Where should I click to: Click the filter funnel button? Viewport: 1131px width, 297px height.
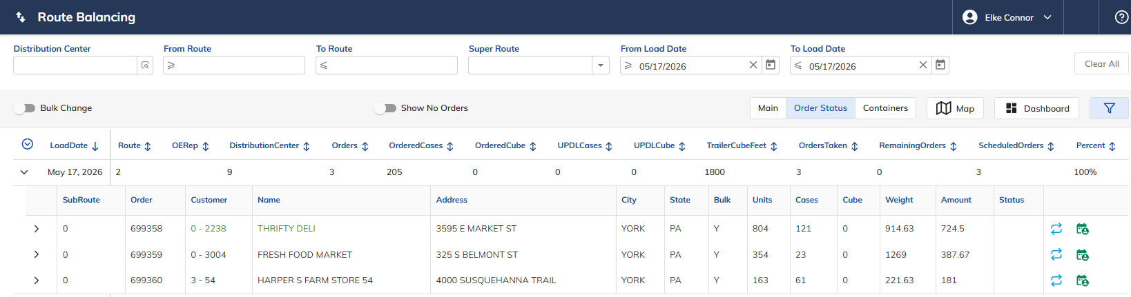click(1109, 108)
